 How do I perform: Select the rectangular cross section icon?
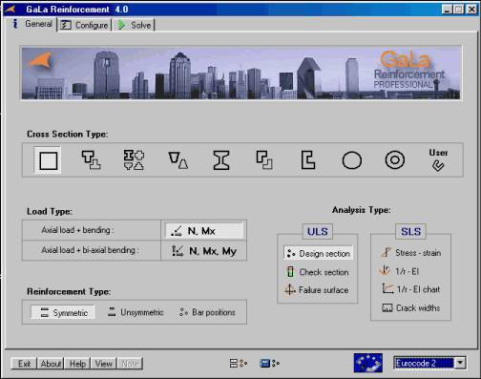(x=48, y=160)
